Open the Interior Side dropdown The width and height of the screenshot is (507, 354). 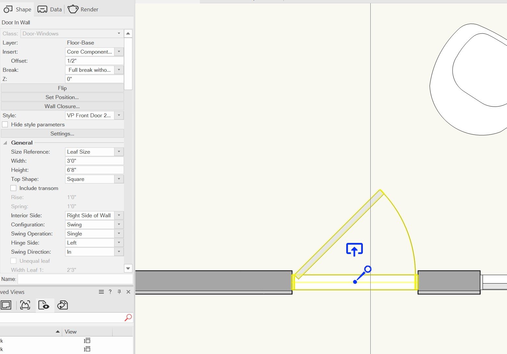click(x=119, y=215)
